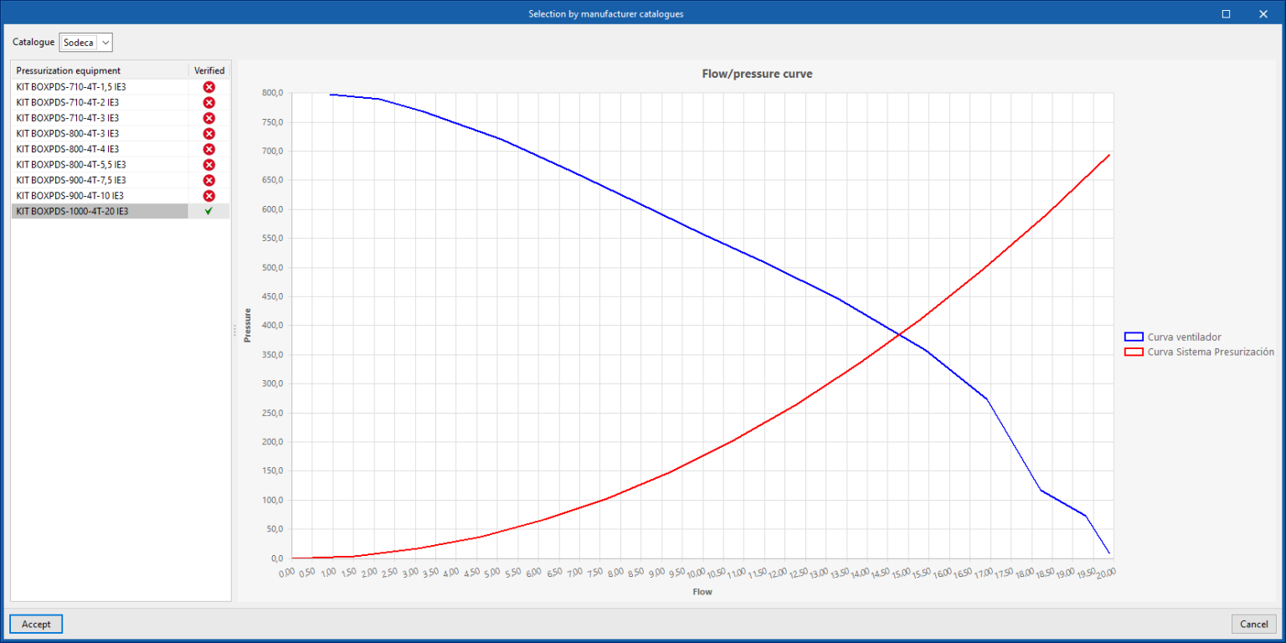Click the 20,00 flow axis value
Viewport: 1286px width, 643px height.
click(1106, 573)
